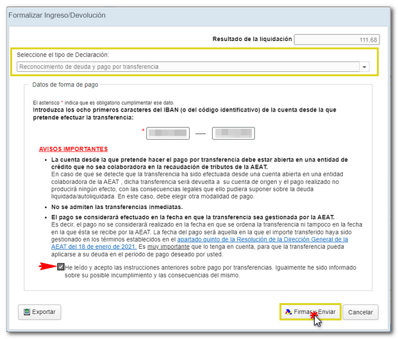Select the 'Reconocimiento de deuda' combo box field
Screen dimensions: 398x339
[x=188, y=67]
